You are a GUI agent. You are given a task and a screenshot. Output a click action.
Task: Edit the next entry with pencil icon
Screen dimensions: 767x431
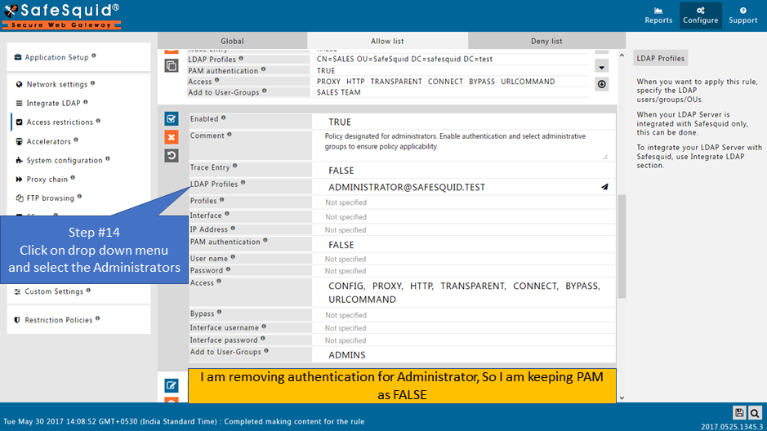point(172,385)
